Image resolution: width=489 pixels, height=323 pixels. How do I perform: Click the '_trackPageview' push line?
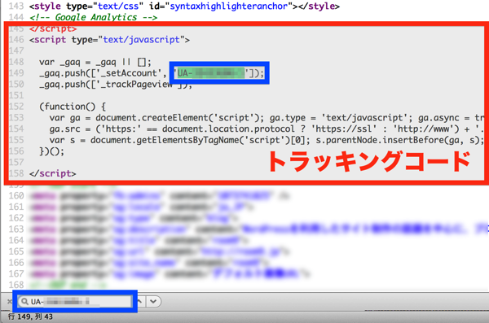pos(116,85)
